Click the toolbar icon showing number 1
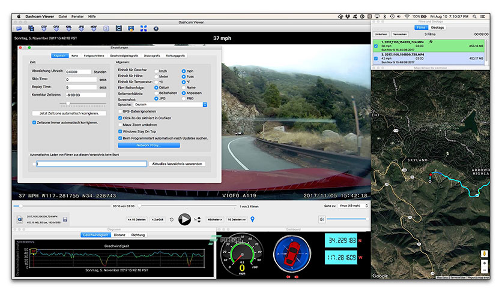The height and width of the screenshot is (290, 502). click(x=106, y=28)
